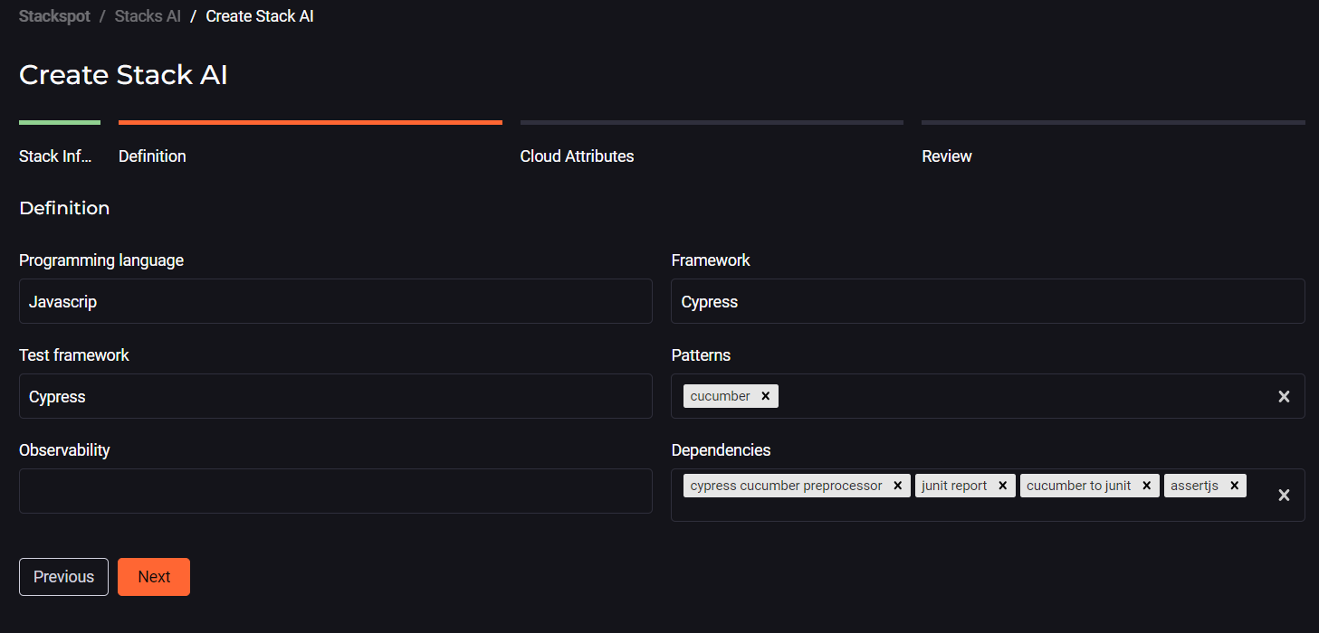Select cypress cucumber preprocessor tag text
The width and height of the screenshot is (1319, 633).
786,486
